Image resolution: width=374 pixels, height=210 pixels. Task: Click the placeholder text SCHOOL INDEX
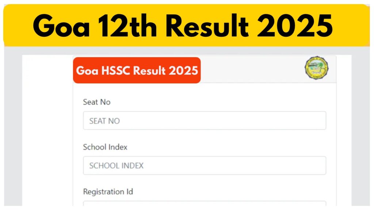[x=116, y=166]
